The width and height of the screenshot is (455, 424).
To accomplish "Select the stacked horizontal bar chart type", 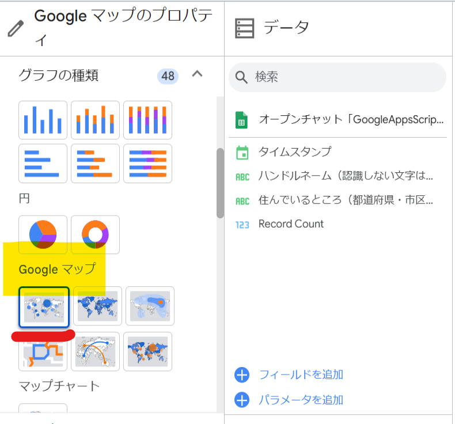I will tap(95, 164).
